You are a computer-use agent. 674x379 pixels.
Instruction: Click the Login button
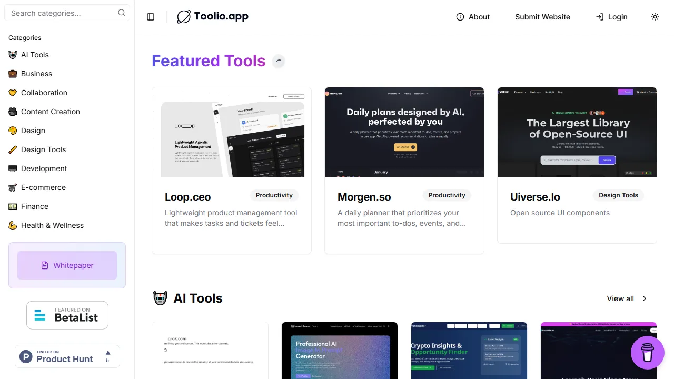tap(611, 17)
